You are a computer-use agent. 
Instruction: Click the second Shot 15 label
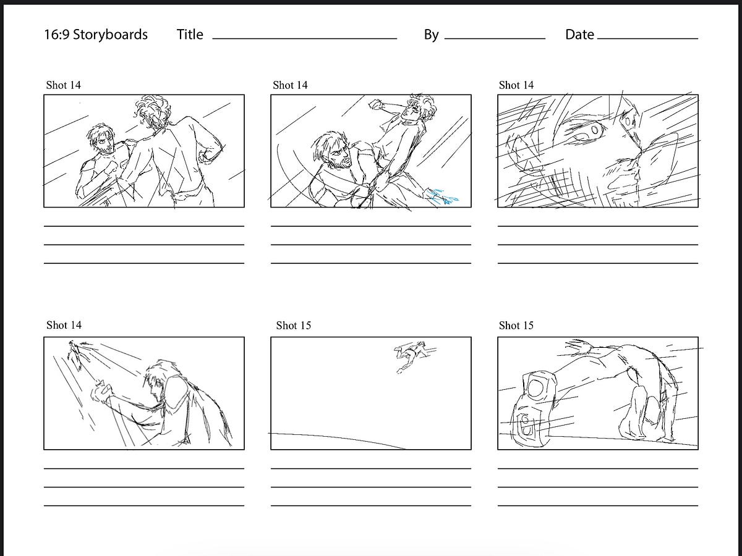[x=516, y=326]
